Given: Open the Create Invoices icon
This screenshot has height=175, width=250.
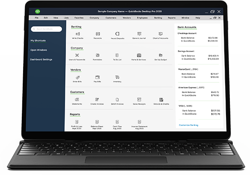Looking at the screenshot, I should (97, 99).
